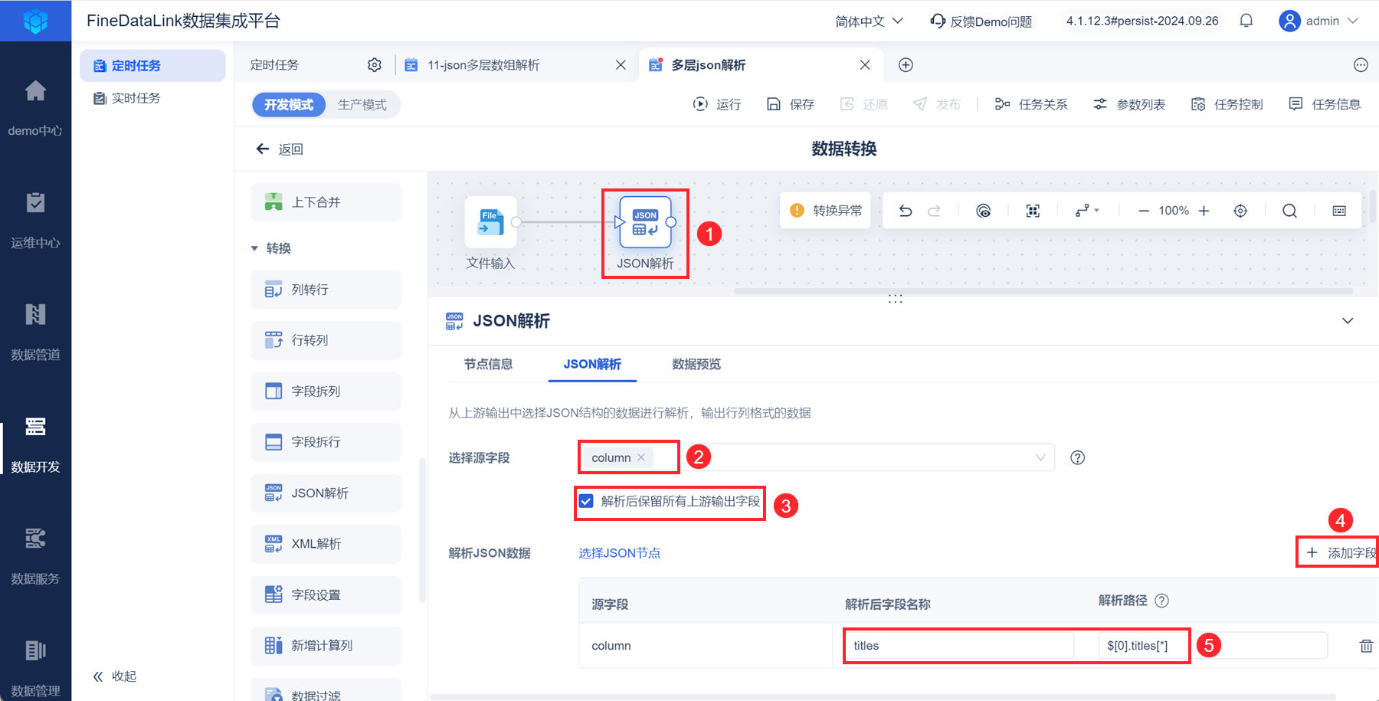Click the zoom out minus icon
The width and height of the screenshot is (1379, 701).
click(1144, 211)
